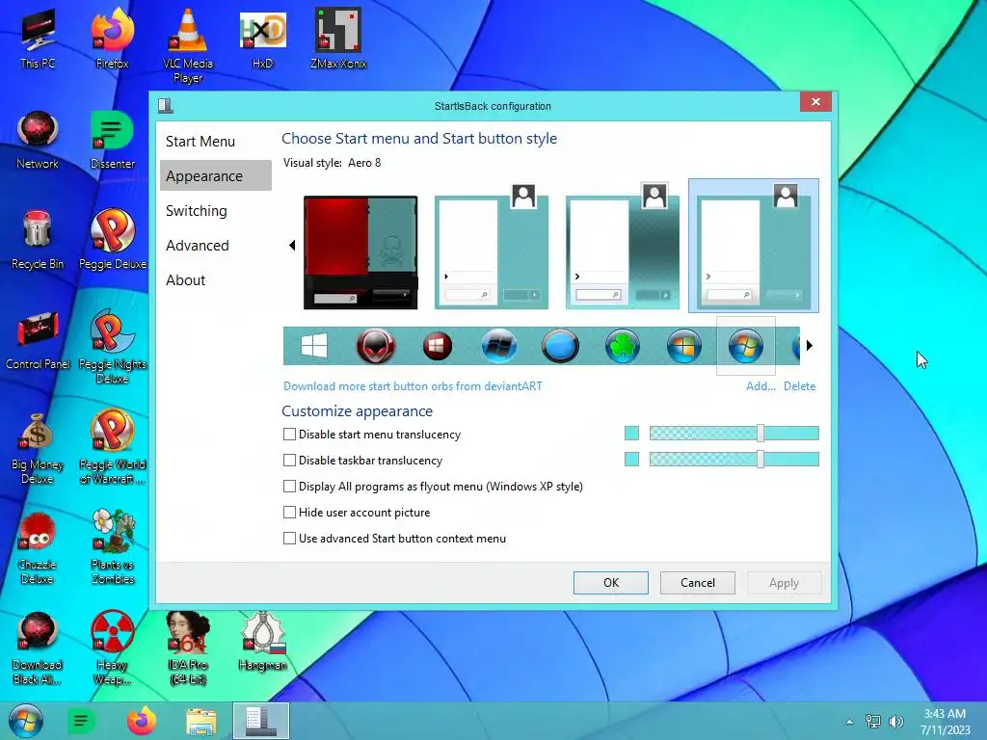Screen dimensions: 987x740
Task: Select the Windows 8 flat logo start orb
Action: 314,346
